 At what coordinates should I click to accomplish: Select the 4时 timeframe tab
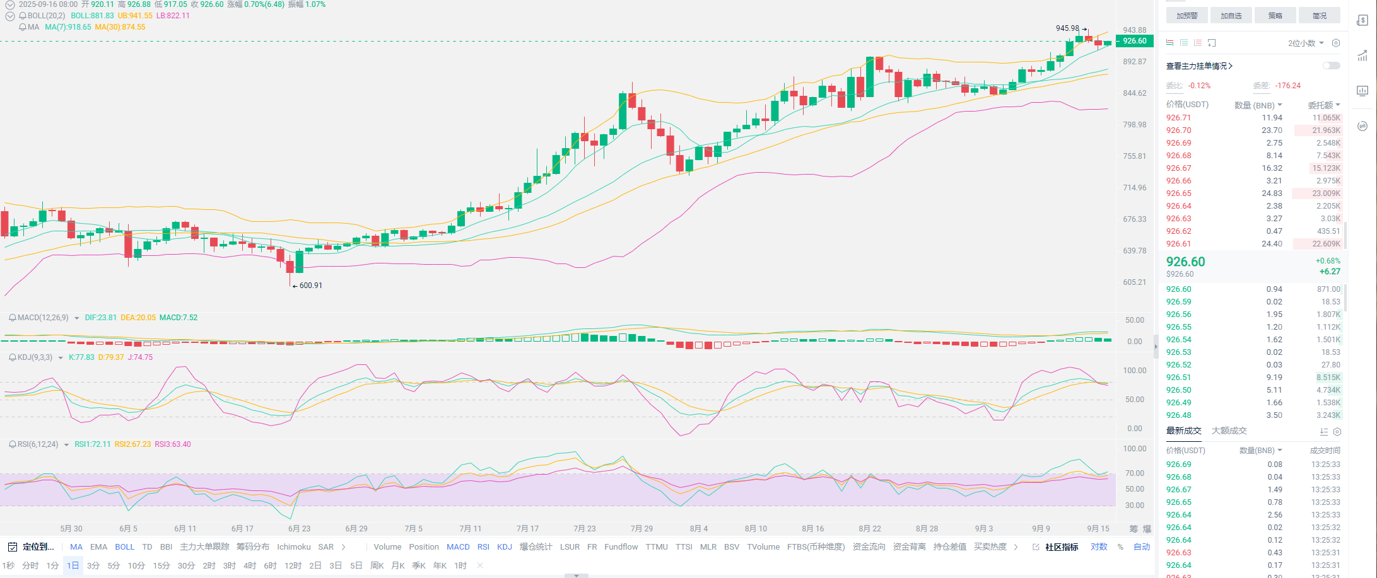click(250, 565)
